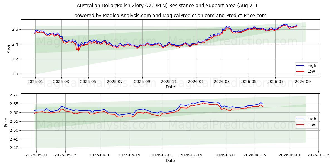This screenshot has width=334, height=167.
Task: Click the 2026-06-15 tick label on lower axis
Action: (129, 156)
